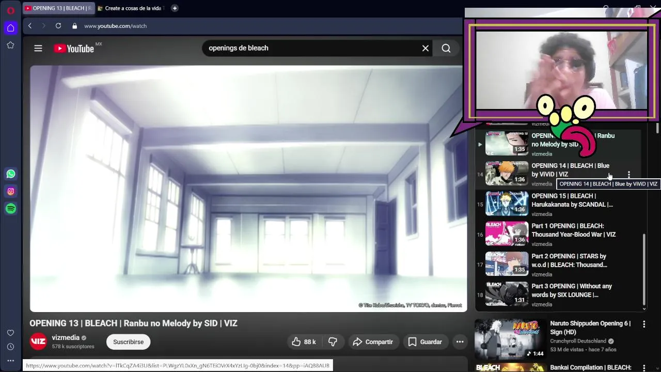Click the magnifier search button
Screen dimensions: 661x372
(446, 48)
